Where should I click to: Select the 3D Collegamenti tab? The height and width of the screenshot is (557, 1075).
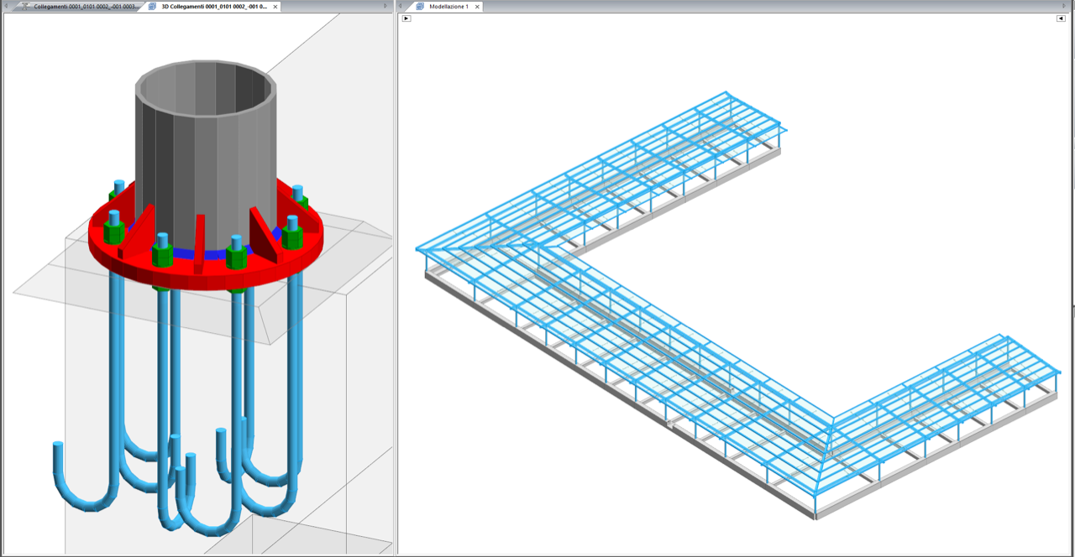tap(214, 6)
